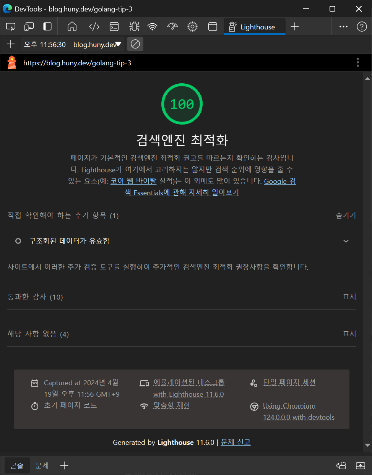Open Customize DevTools ellipsis menu
This screenshot has width=372, height=475.
click(x=343, y=26)
